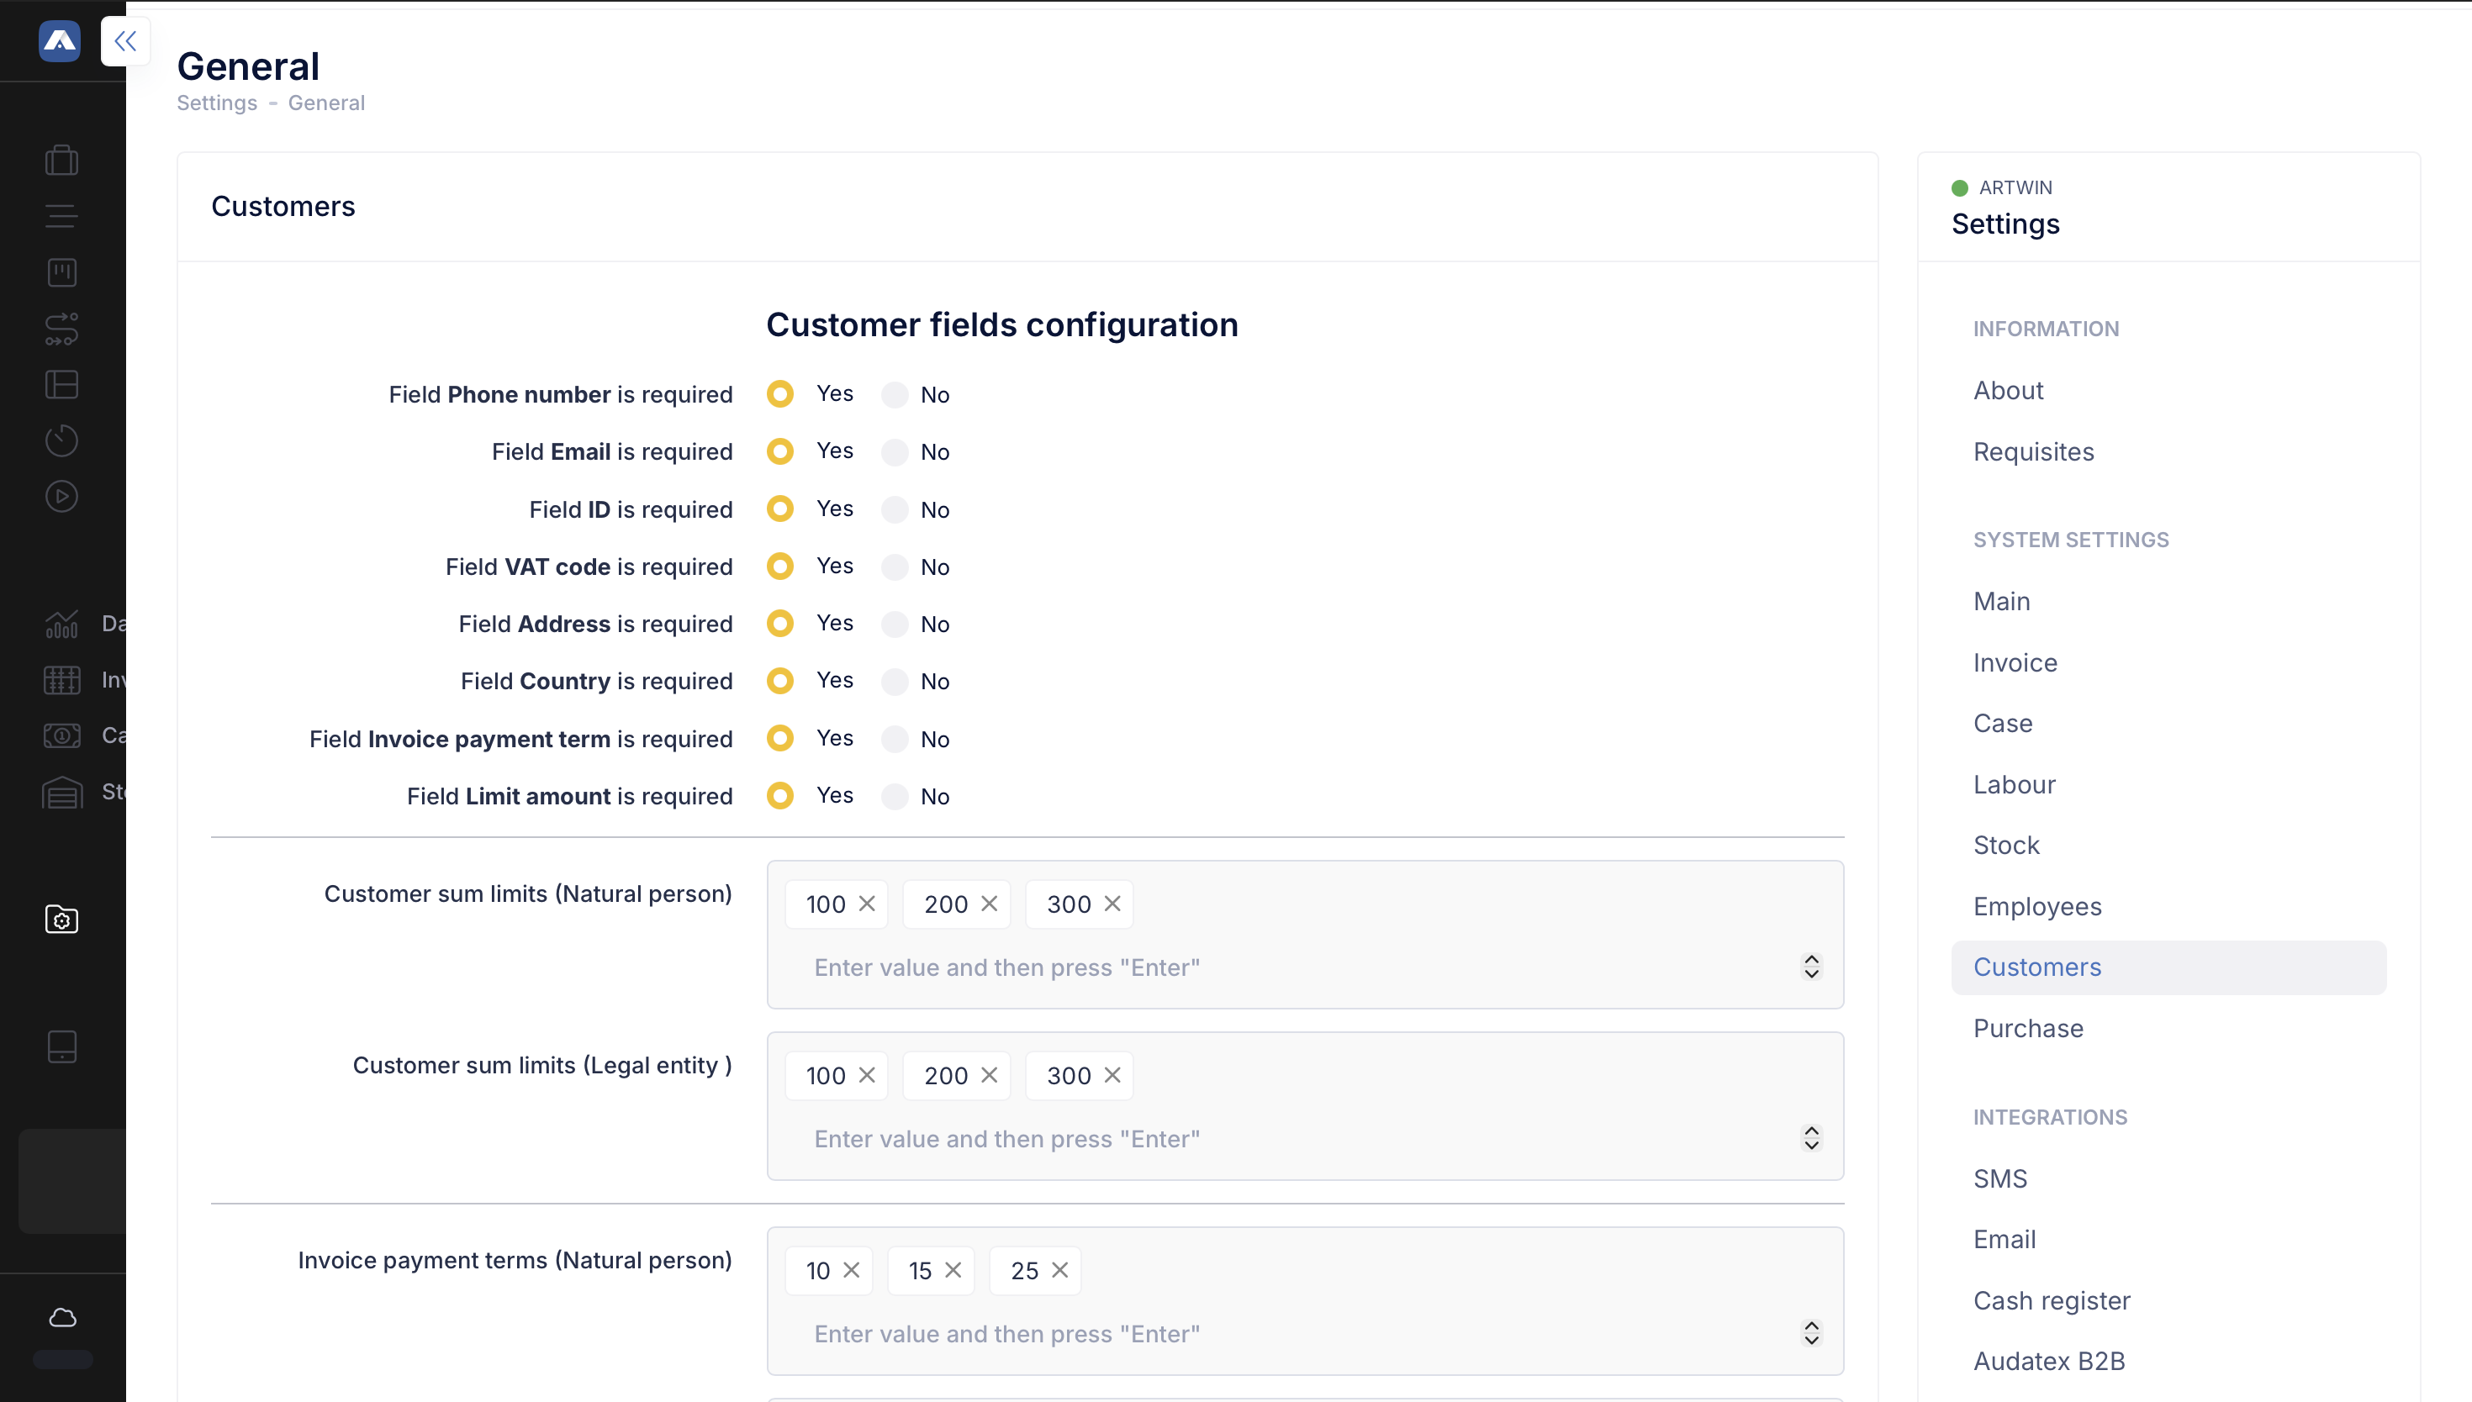Open the briefcase icon in sidebar
This screenshot has width=2472, height=1402.
(61, 160)
